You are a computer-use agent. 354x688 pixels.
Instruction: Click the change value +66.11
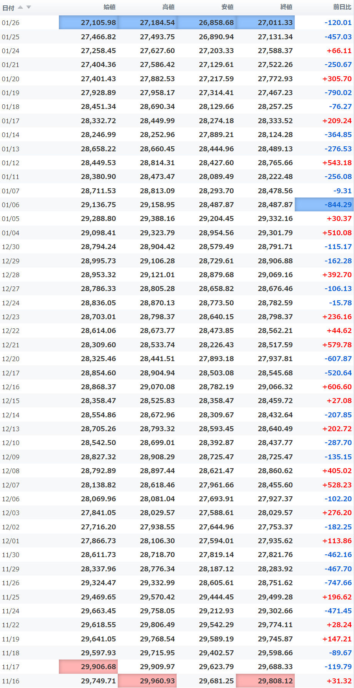pyautogui.click(x=339, y=51)
